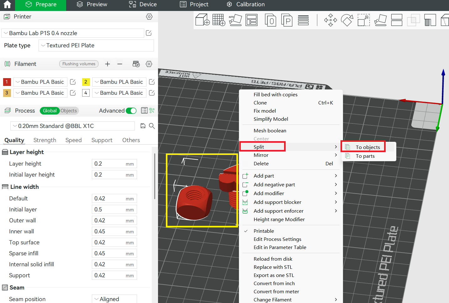Click filament 1 red color swatch
Image resolution: width=449 pixels, height=303 pixels.
pyautogui.click(x=7, y=82)
